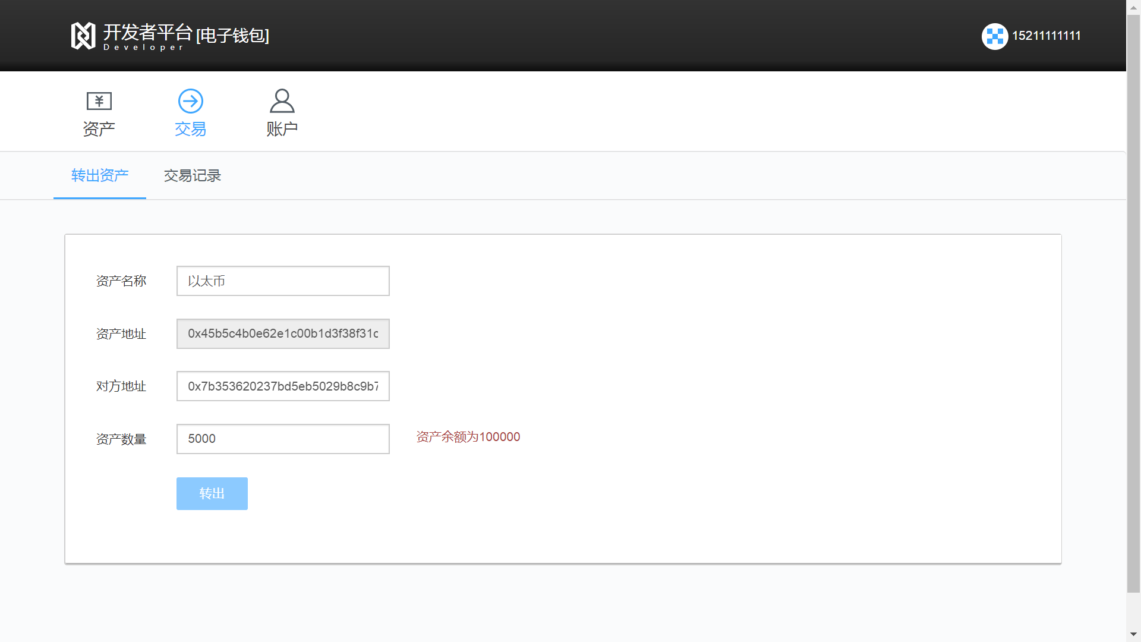The image size is (1141, 642).
Task: Click phone number 15211111111 in header
Action: pos(1046,36)
